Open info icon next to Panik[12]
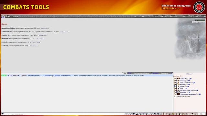Image resolution: width=207 pixels, height=116 pixels. 188,87
